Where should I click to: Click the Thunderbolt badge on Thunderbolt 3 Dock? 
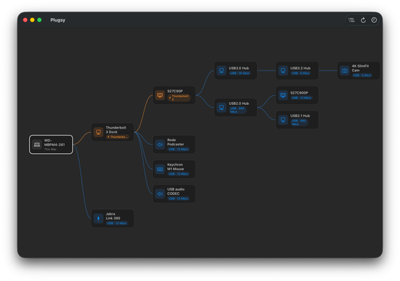[117, 137]
